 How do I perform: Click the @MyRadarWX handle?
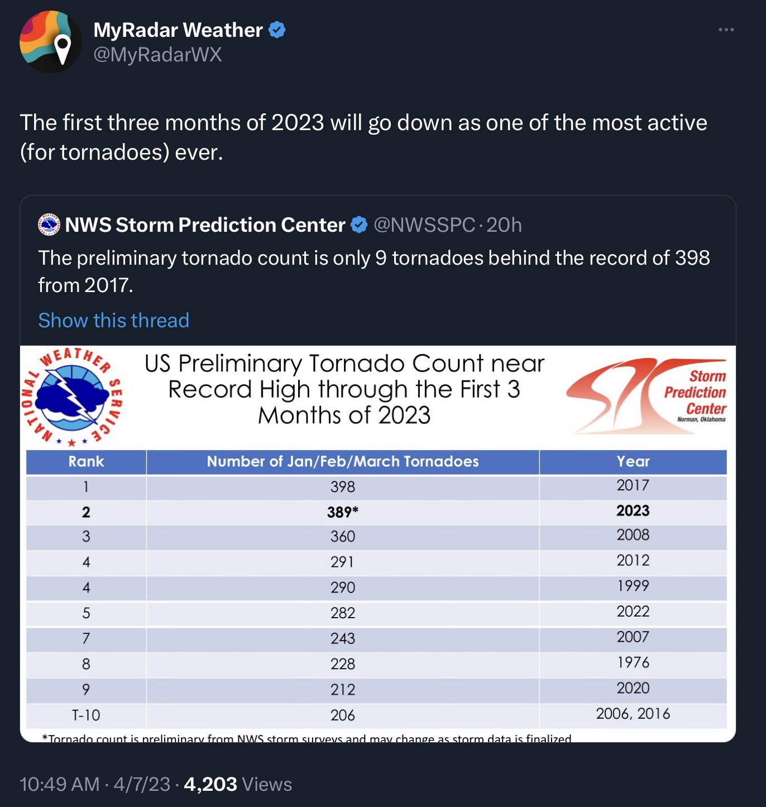(x=157, y=55)
